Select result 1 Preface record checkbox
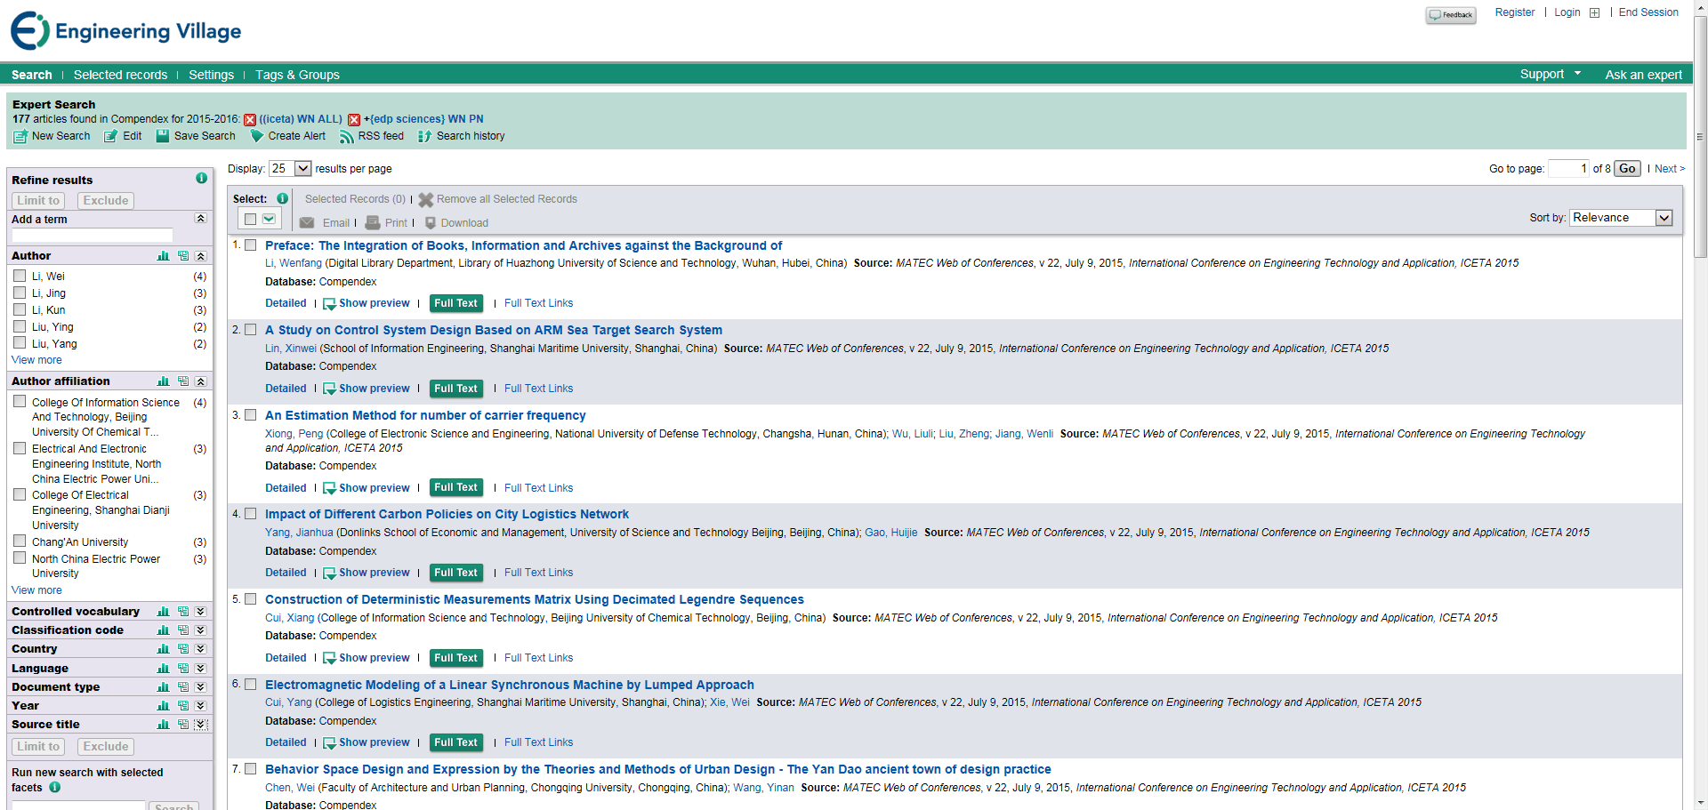The height and width of the screenshot is (810, 1708). click(251, 245)
